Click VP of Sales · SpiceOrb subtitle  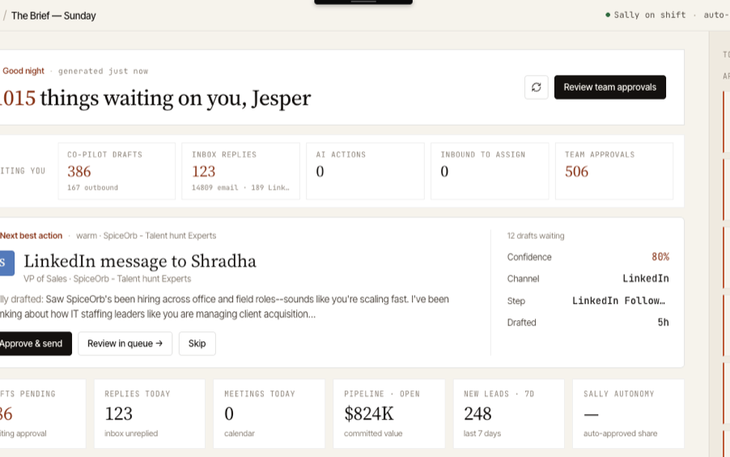tap(108, 279)
